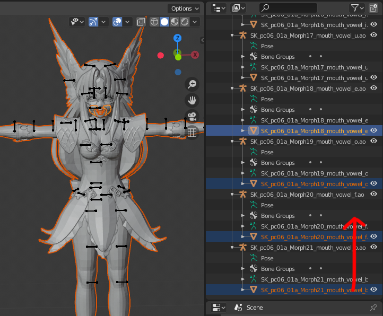
Task: Click the X axis gizmo handle
Action: [x=195, y=55]
